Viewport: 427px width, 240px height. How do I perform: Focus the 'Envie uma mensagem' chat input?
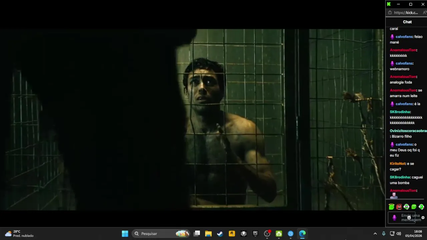point(402,218)
